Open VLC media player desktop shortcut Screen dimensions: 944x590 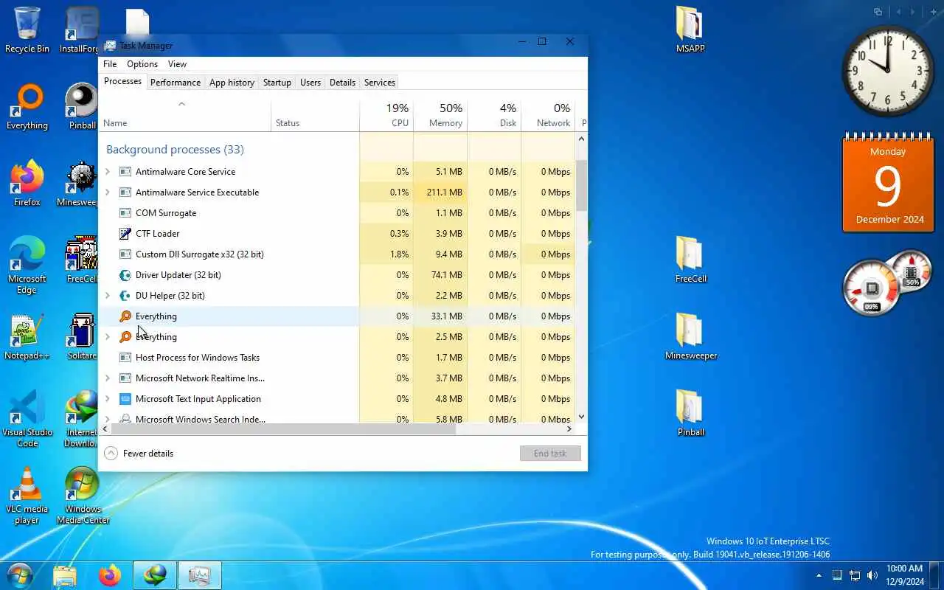coord(27,494)
